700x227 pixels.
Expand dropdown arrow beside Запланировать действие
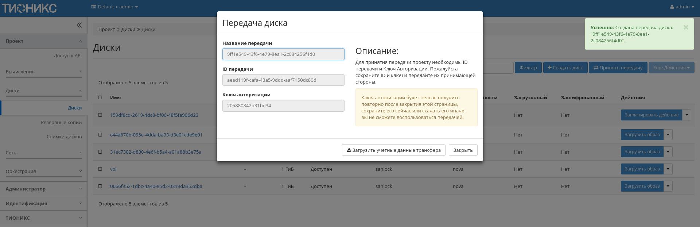[x=687, y=115]
